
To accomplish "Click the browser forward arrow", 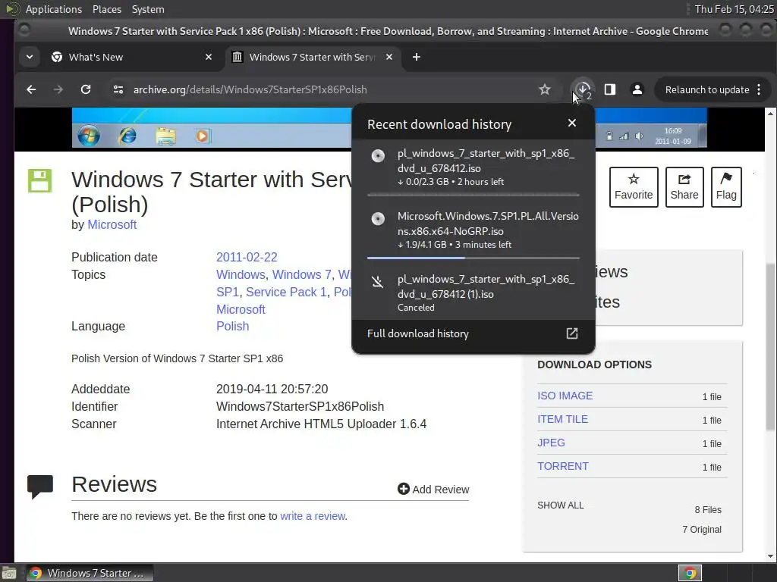I will coord(58,89).
